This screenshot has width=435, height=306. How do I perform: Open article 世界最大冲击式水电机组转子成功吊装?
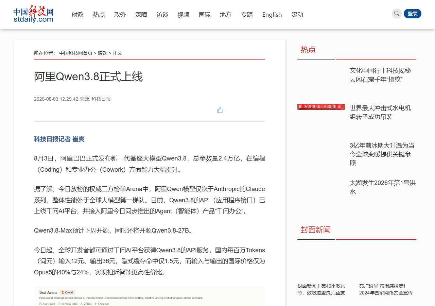(381, 113)
